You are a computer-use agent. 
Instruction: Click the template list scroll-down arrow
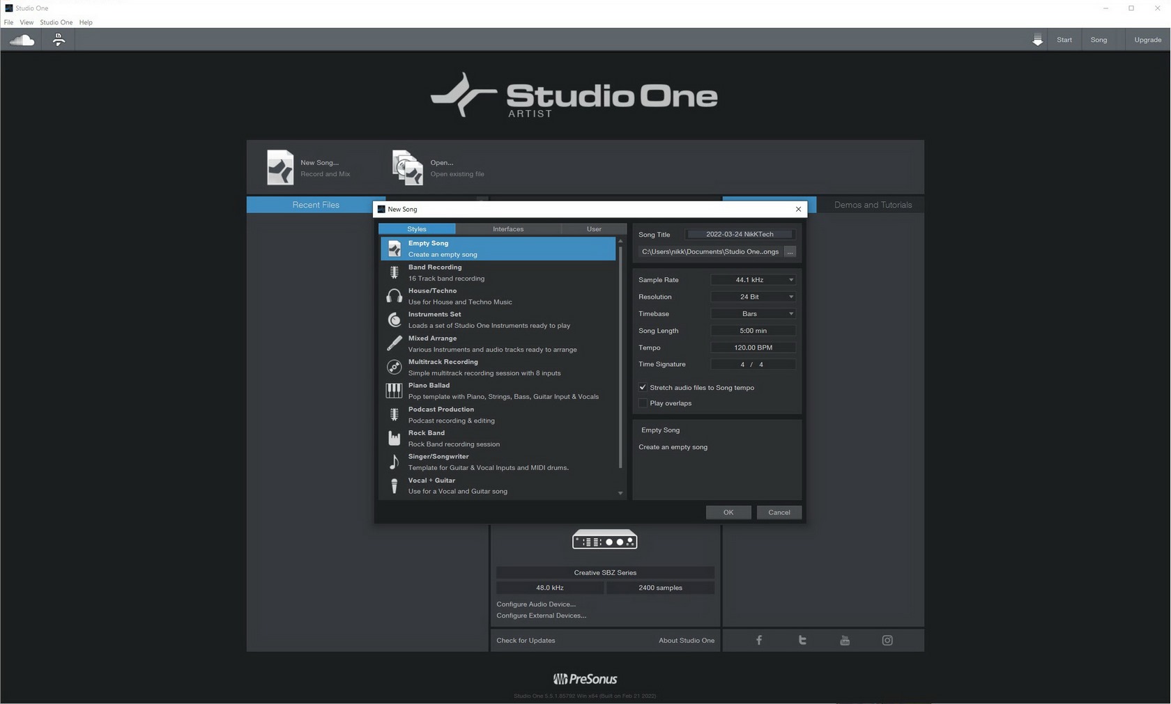click(620, 493)
